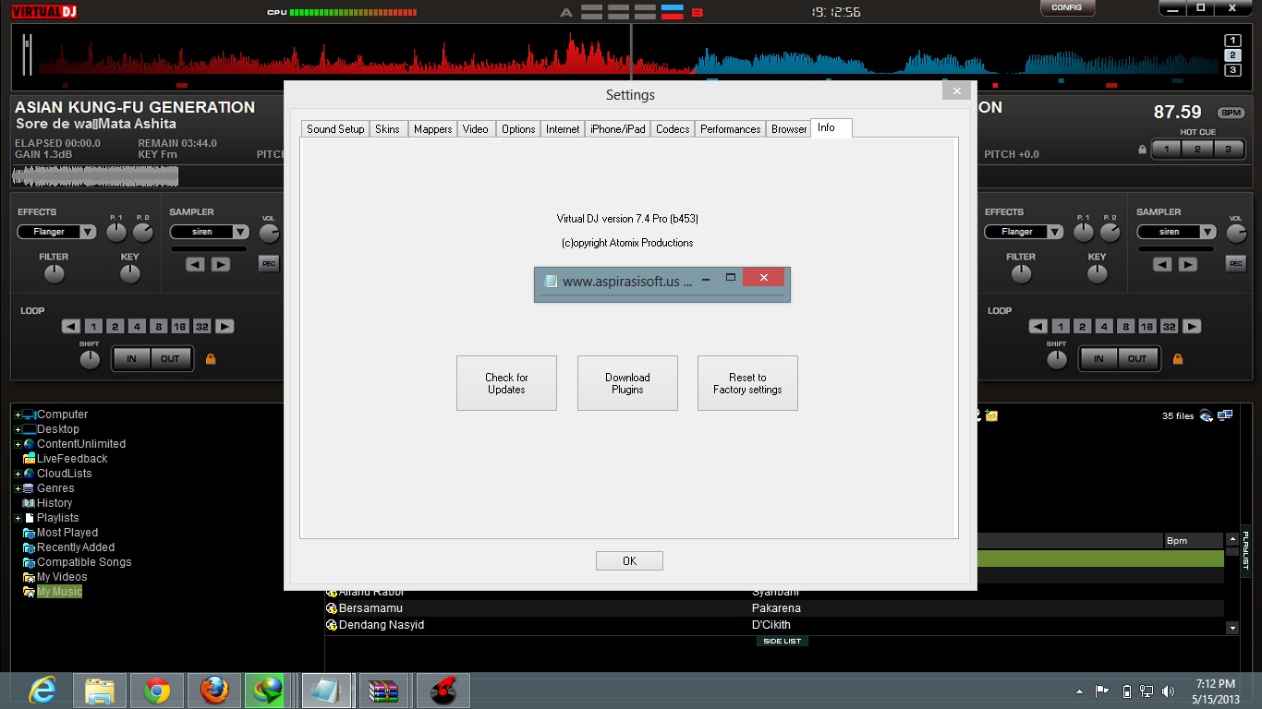Click the right deck KEY knob
Image resolution: width=1262 pixels, height=709 pixels.
click(1098, 274)
